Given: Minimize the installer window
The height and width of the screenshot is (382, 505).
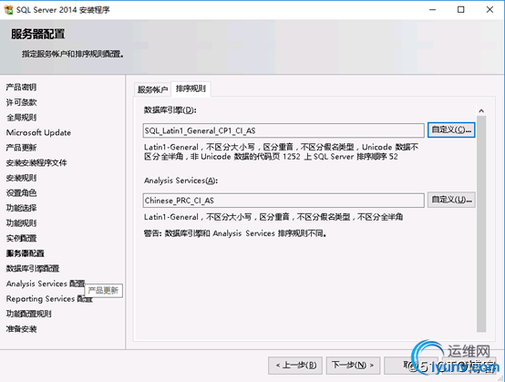Looking at the screenshot, I should click(432, 10).
